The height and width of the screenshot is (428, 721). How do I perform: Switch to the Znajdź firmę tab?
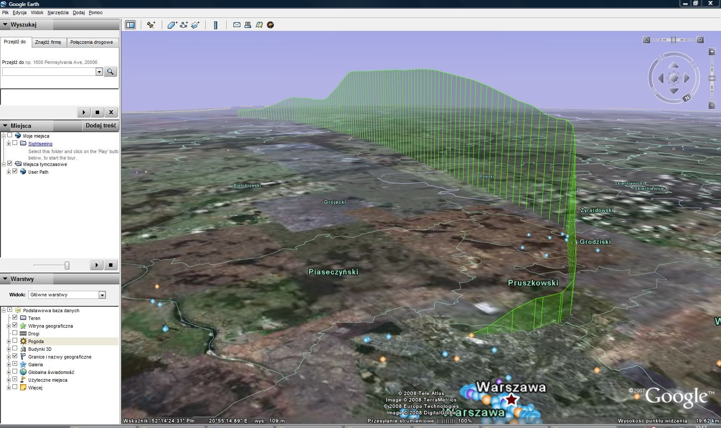click(x=48, y=42)
